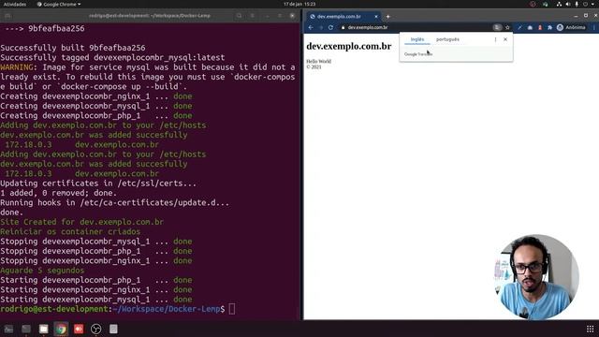Click 'Reiniciar os container criados' line
Image resolution: width=599 pixels, height=337 pixels.
point(70,231)
